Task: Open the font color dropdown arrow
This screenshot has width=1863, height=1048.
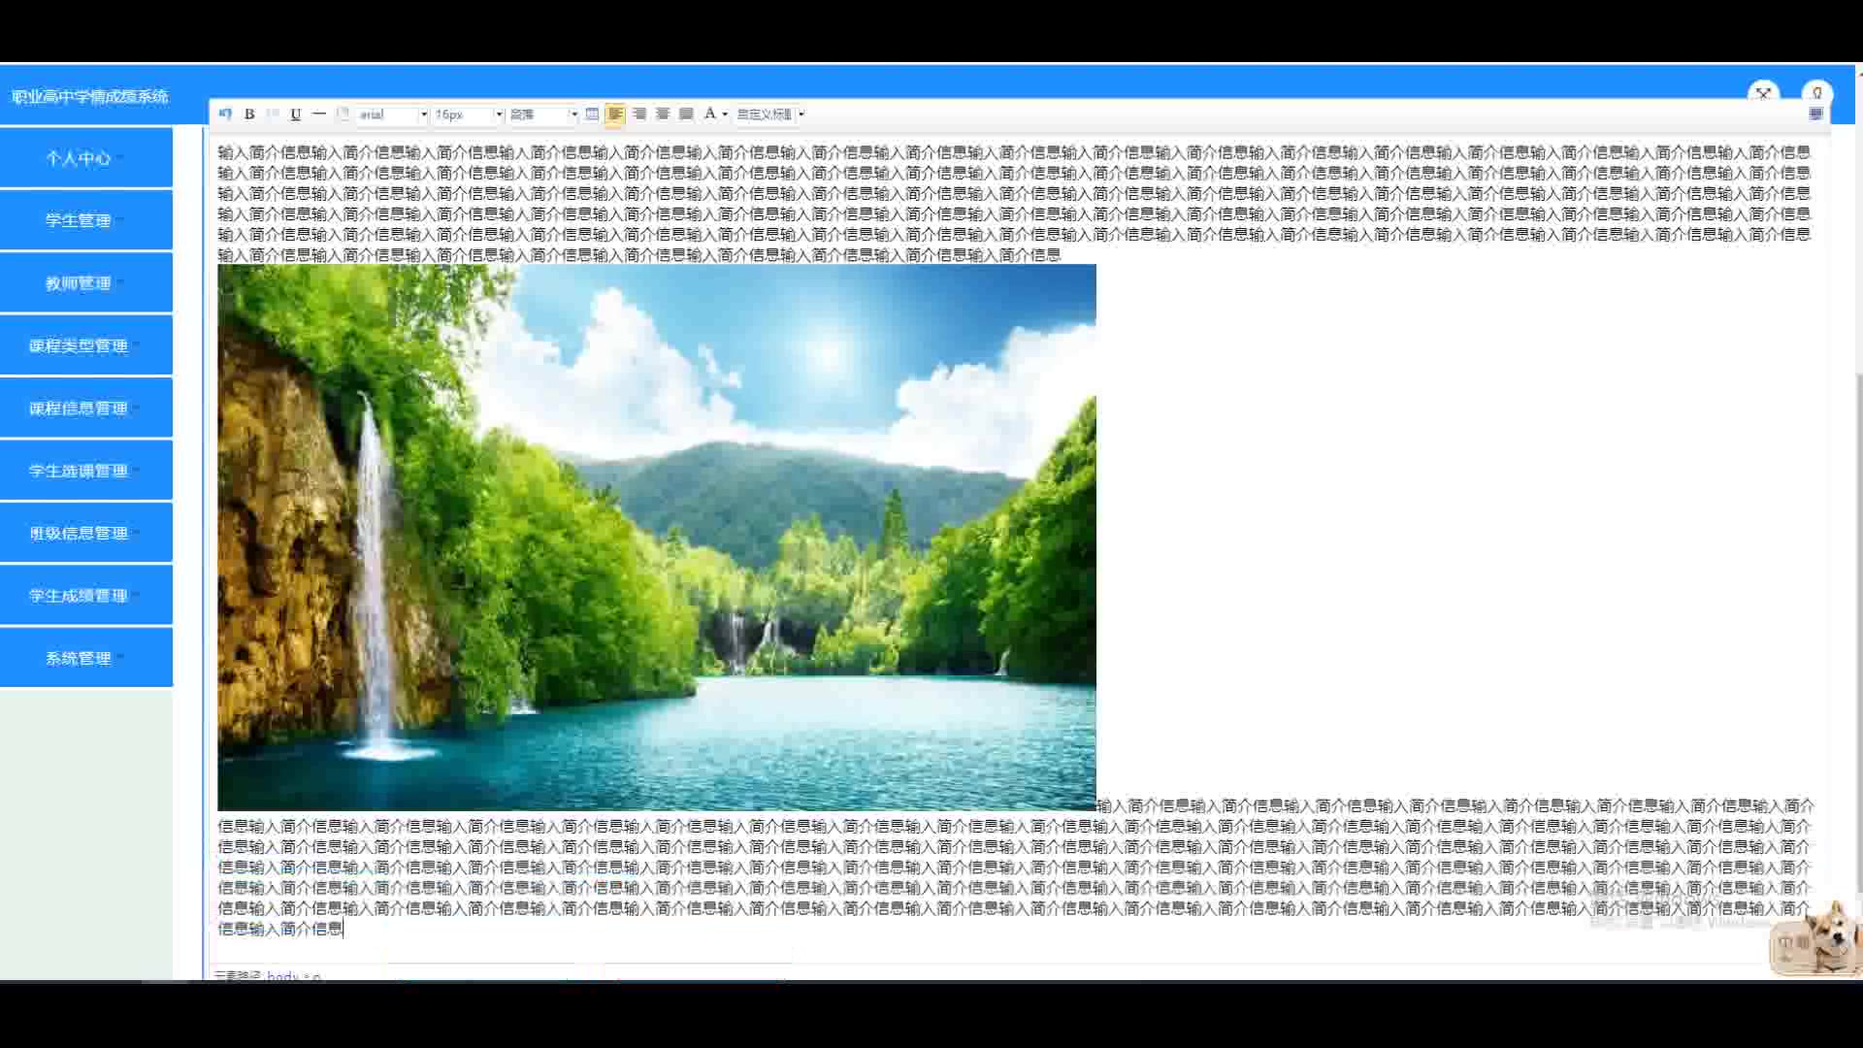Action: (725, 115)
